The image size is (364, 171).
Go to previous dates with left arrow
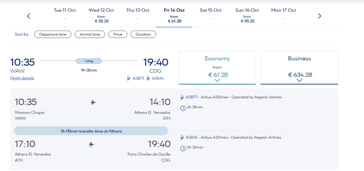(x=28, y=16)
